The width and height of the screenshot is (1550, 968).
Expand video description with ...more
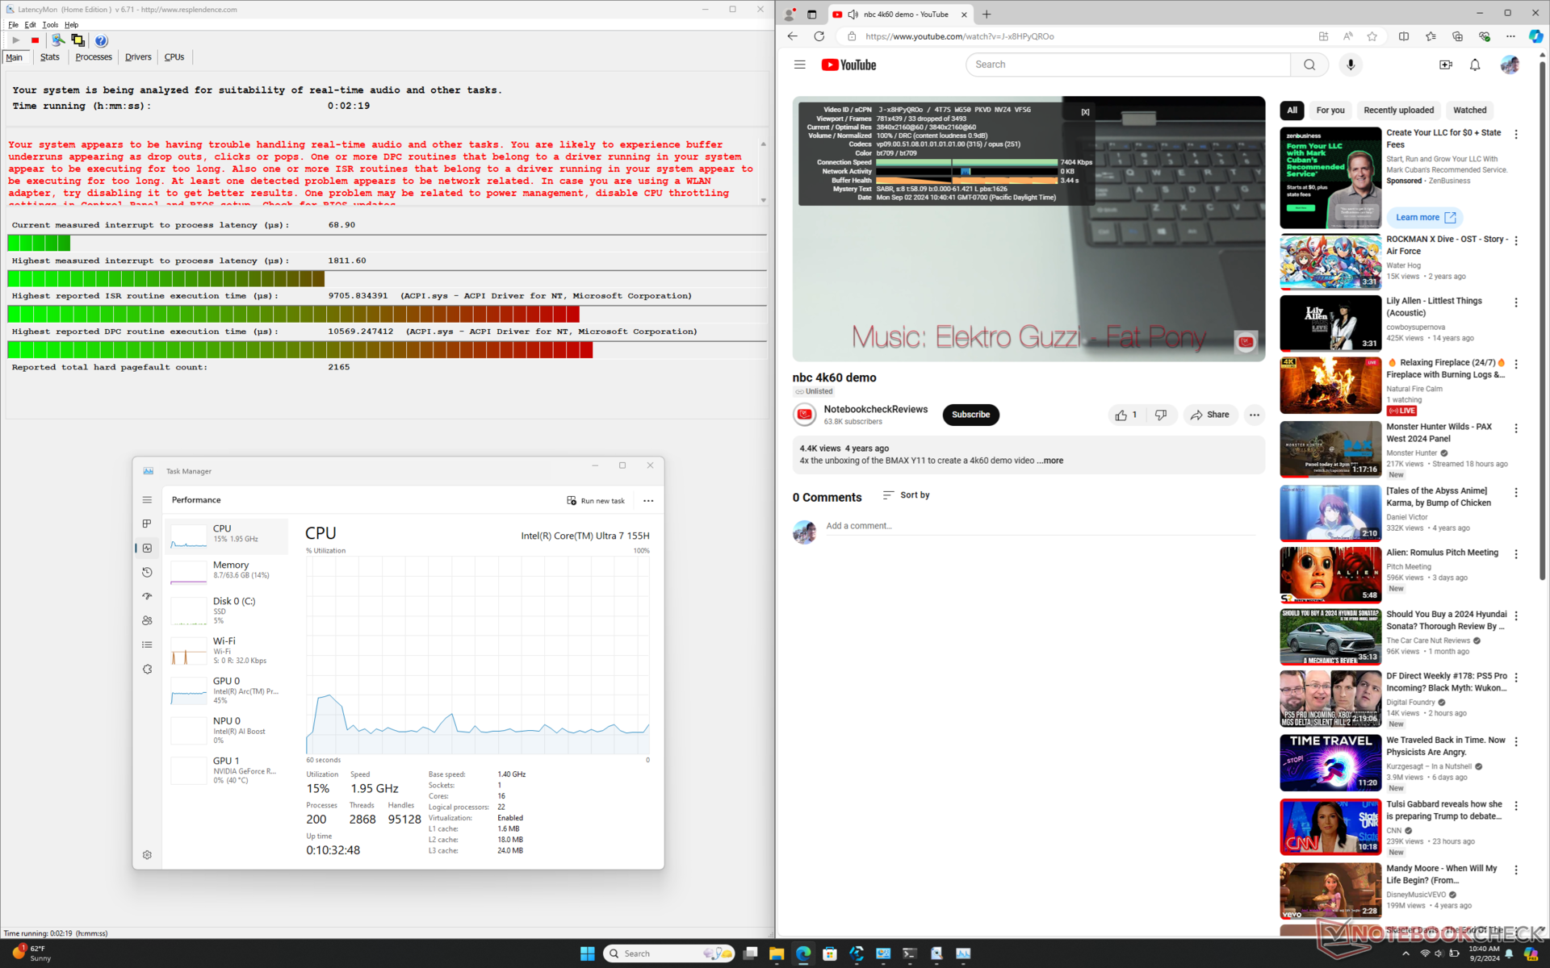tap(1050, 461)
